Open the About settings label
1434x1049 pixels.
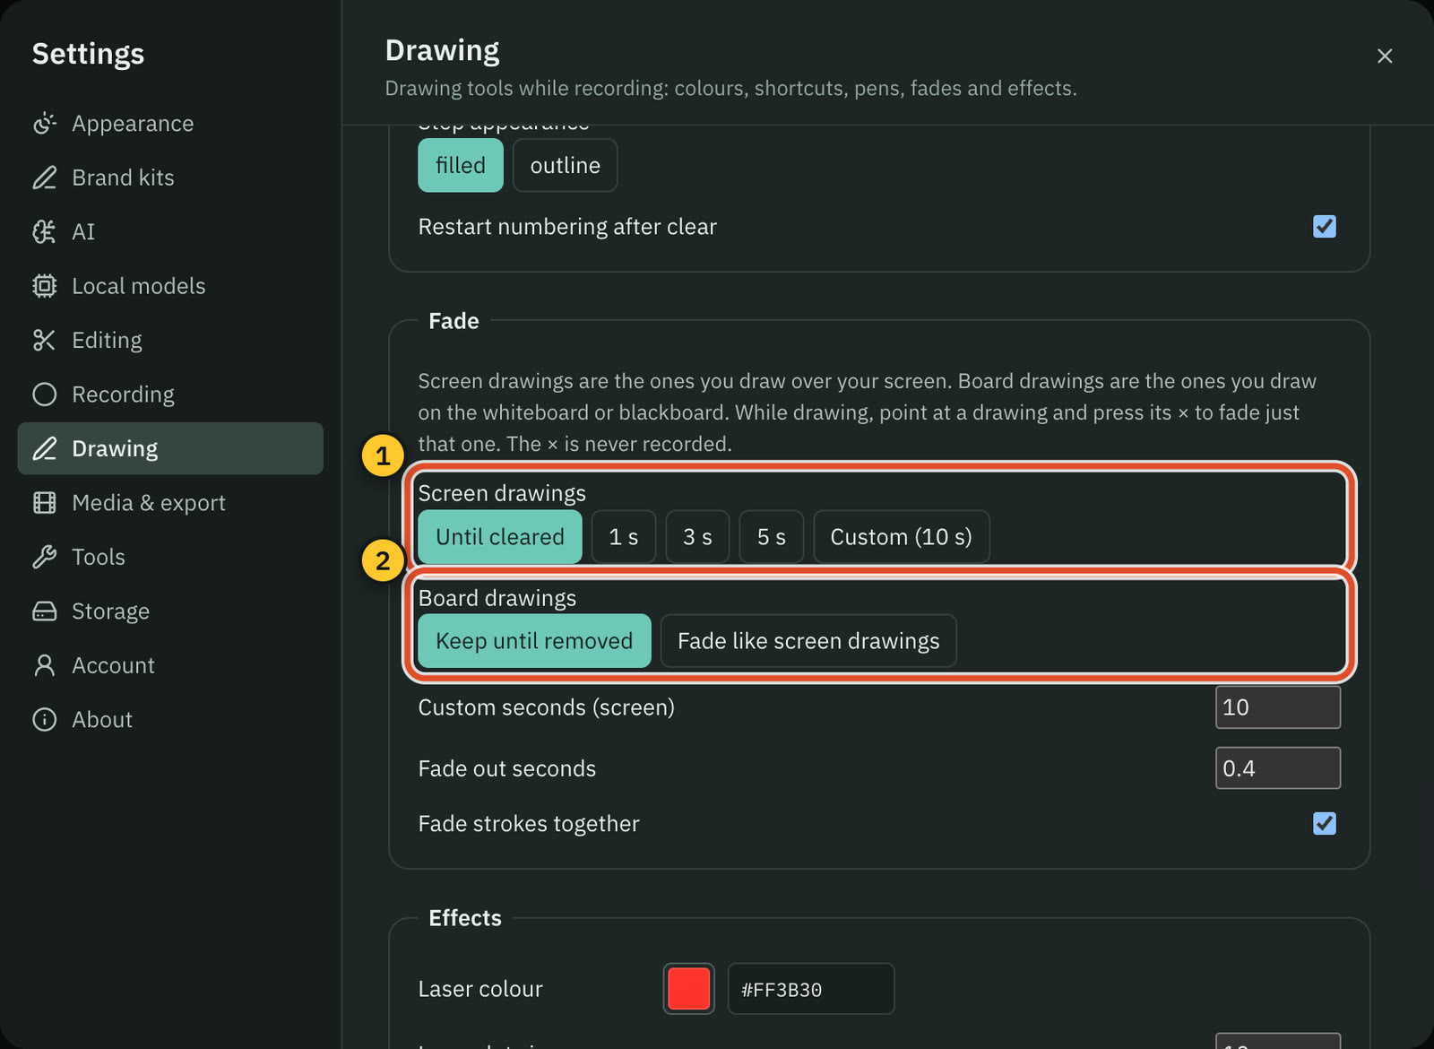coord(102,720)
